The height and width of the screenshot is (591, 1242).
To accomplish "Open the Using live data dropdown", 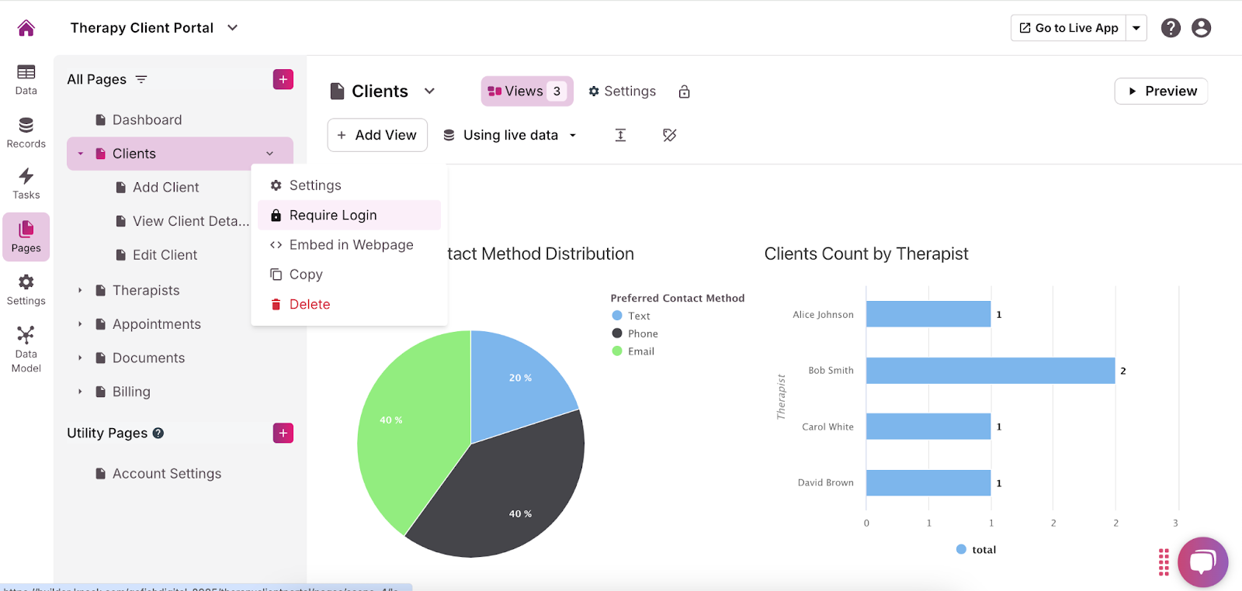I will tap(510, 135).
